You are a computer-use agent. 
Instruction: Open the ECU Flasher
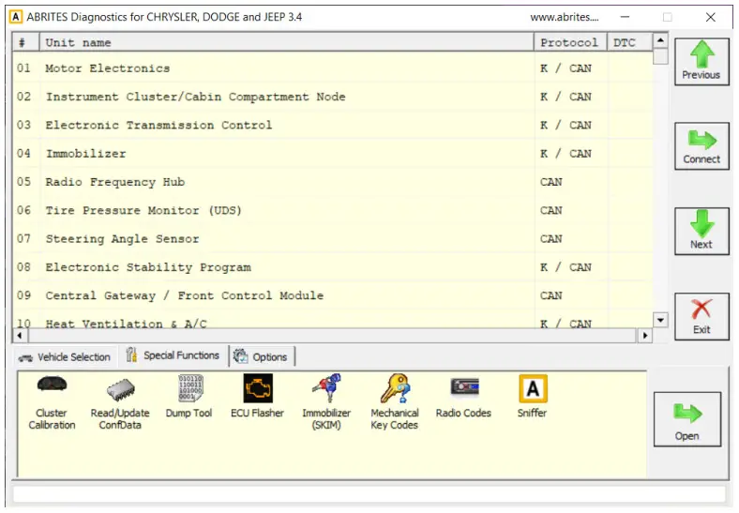pos(257,397)
